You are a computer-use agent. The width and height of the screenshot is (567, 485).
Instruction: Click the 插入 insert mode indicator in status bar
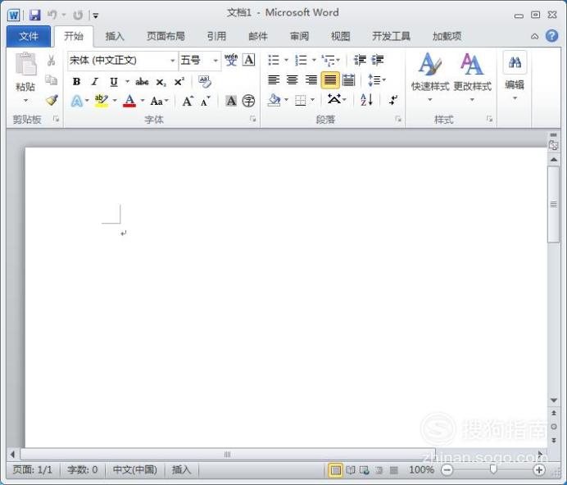[x=181, y=469]
